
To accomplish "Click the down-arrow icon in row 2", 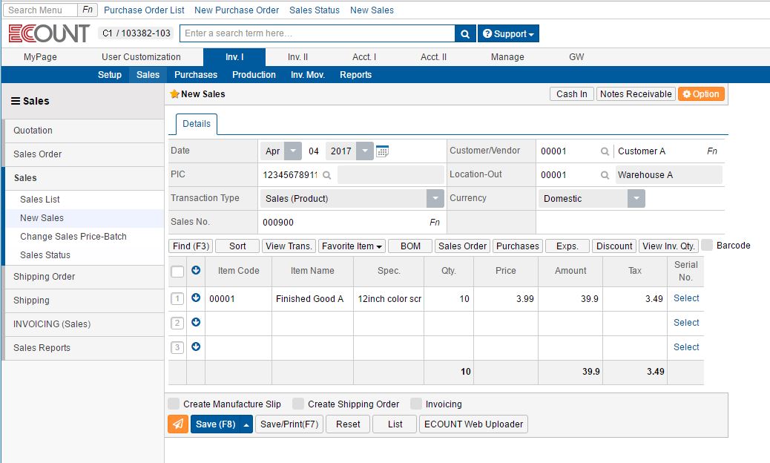I will (x=195, y=322).
